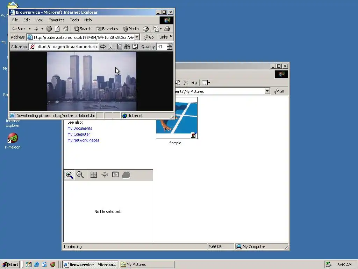Increase Quality with the up spinner arrow
The width and height of the screenshot is (358, 269).
tap(170, 45)
